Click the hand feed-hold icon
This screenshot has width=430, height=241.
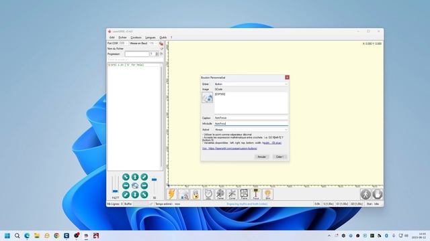pos(378,194)
